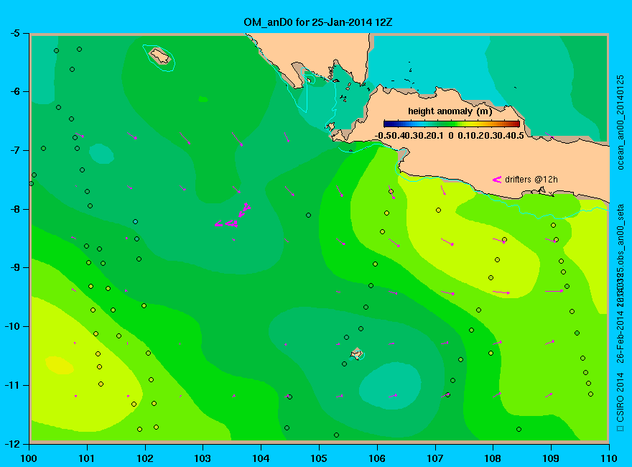Image resolution: width=632 pixels, height=467 pixels.
Task: Click the longitude axis label 106
Action: (x=377, y=458)
